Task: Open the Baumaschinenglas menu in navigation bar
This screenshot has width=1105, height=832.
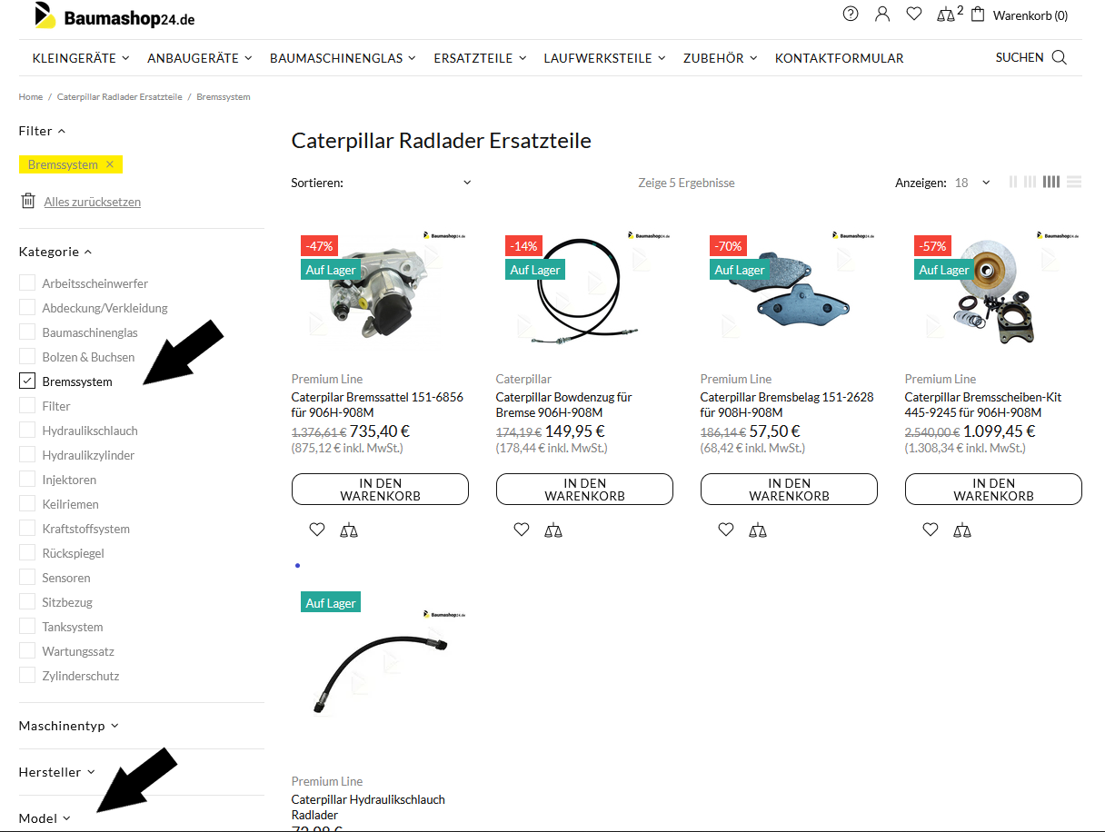Action: [x=343, y=58]
